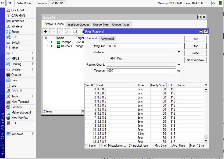Open Switch menu item
The image size is (224, 159).
pyautogui.click(x=21, y=43)
